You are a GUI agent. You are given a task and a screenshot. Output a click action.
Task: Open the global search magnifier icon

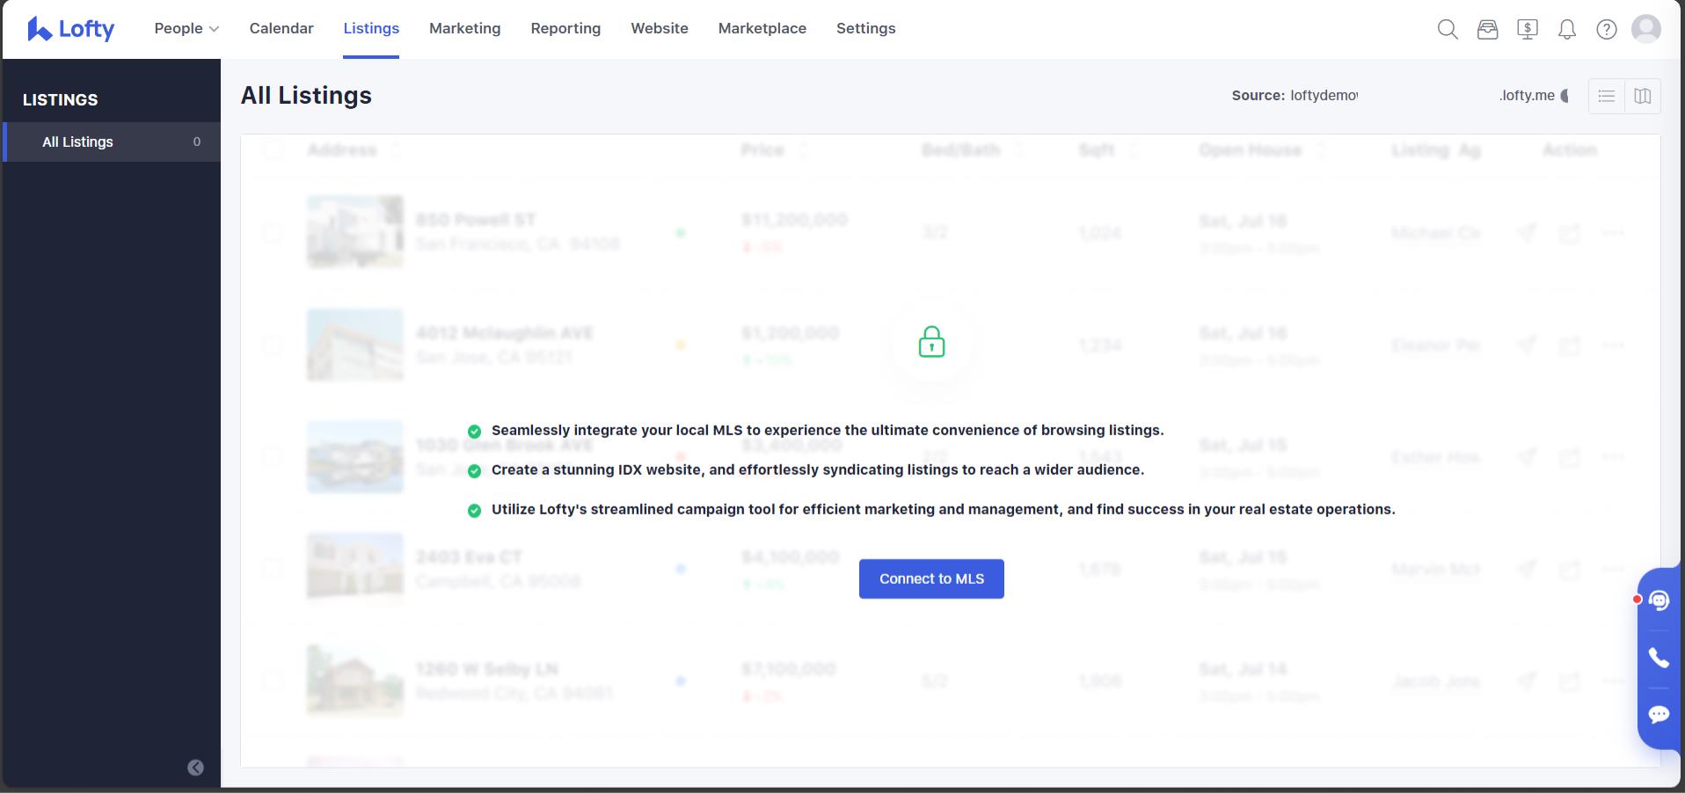pyautogui.click(x=1448, y=29)
